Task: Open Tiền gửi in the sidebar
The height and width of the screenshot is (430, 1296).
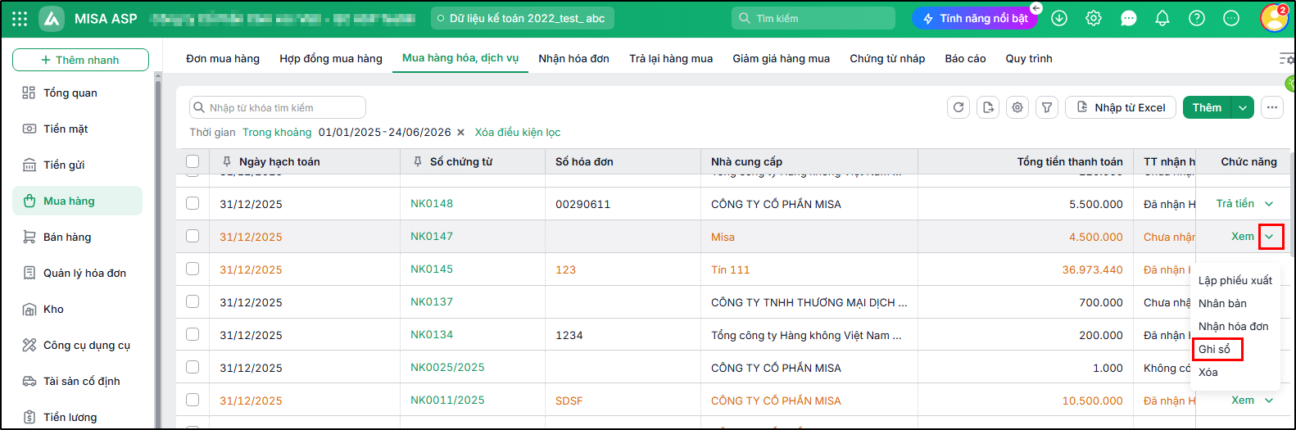Action: [78, 165]
